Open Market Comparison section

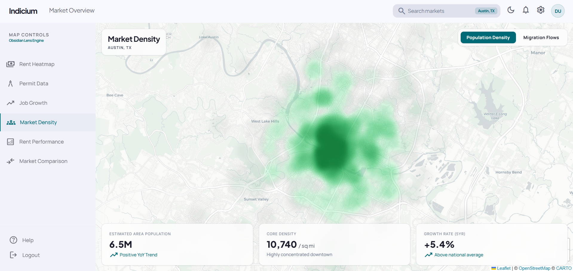[x=48, y=161]
